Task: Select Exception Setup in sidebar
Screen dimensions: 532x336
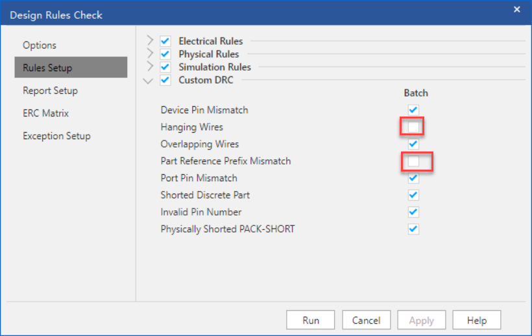Action: click(56, 136)
